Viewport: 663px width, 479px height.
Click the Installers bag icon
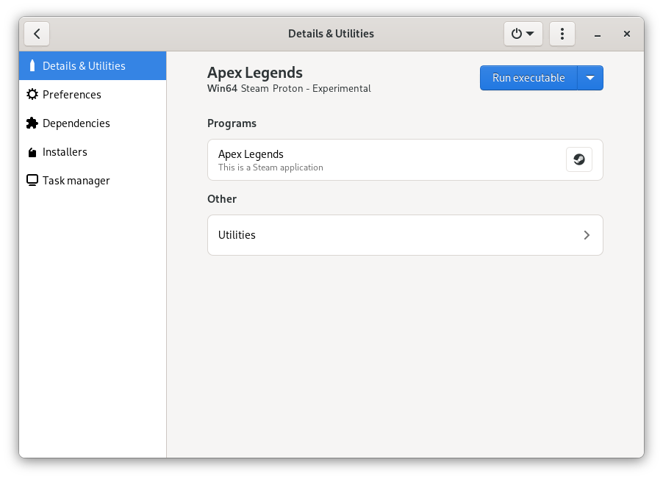[x=32, y=152]
